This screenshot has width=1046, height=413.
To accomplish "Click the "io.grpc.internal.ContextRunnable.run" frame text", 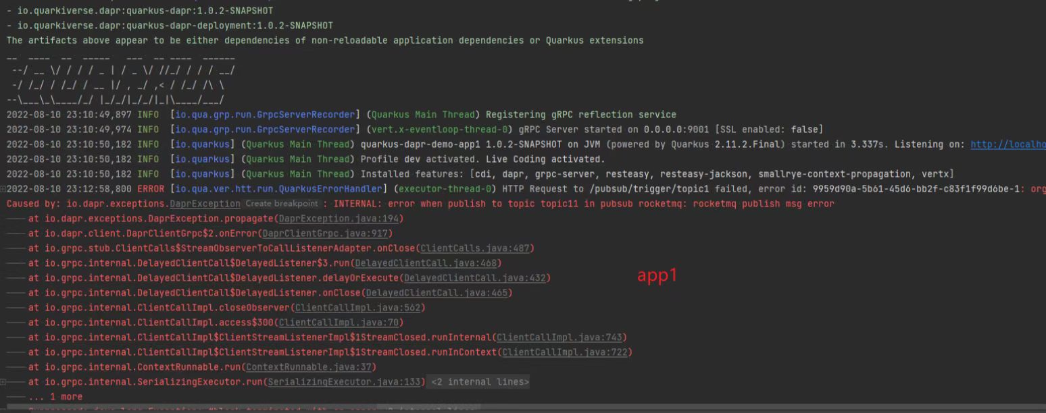I will click(x=143, y=367).
